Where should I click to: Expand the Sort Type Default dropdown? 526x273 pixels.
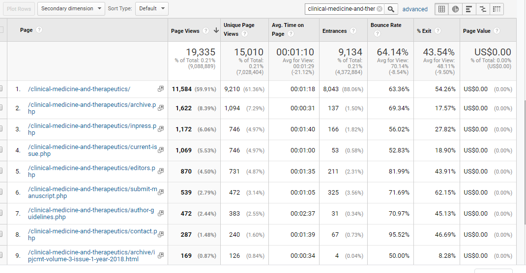[x=151, y=8]
